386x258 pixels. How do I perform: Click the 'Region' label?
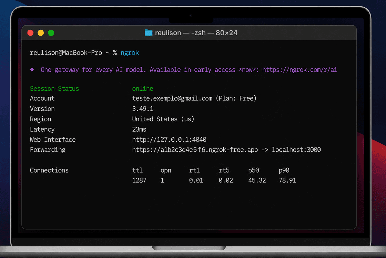pos(40,119)
